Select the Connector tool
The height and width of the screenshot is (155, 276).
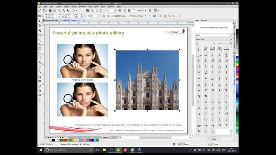40,72
